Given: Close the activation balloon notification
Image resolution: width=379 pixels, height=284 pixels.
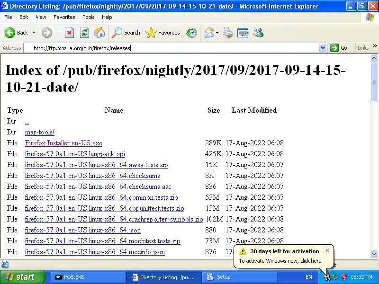Looking at the screenshot, I should [327, 250].
